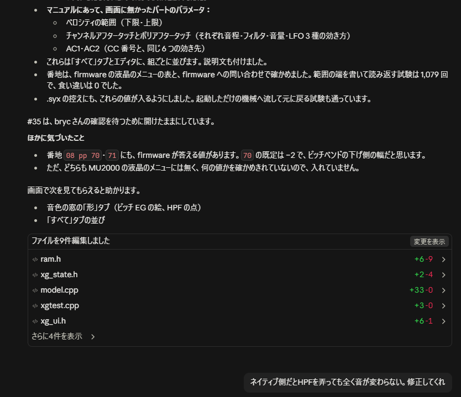Click the +33 -0 diff count for model.cpp

pos(421,290)
